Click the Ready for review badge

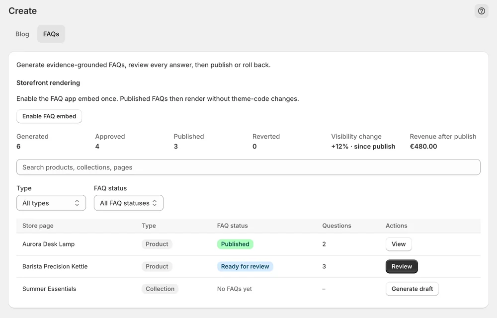pos(245,266)
